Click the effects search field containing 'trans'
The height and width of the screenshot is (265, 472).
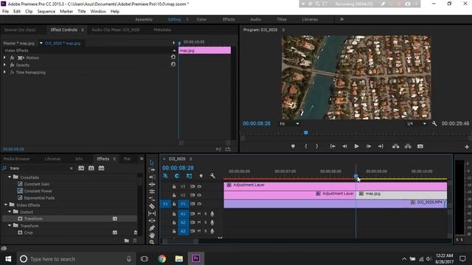tap(38, 169)
